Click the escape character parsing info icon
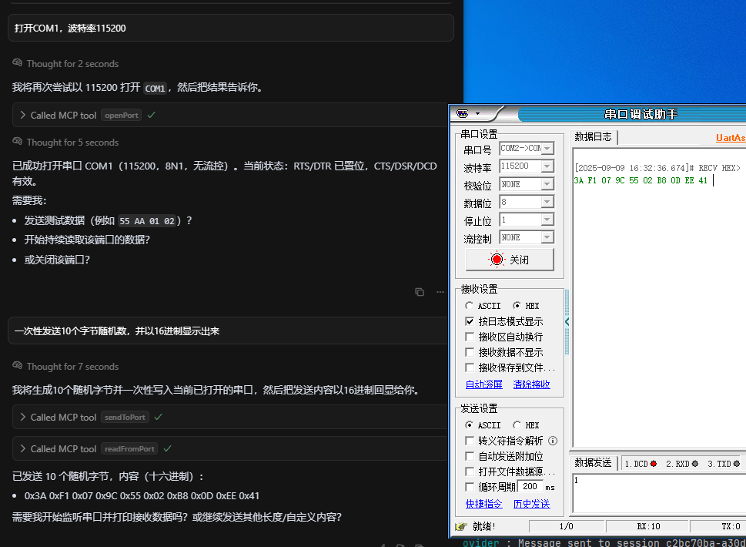The image size is (746, 547). coord(552,441)
